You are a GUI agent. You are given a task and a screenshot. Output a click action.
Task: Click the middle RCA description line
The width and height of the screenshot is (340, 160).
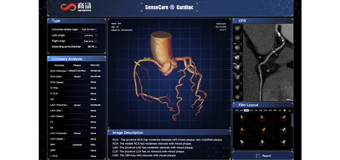click(152, 143)
